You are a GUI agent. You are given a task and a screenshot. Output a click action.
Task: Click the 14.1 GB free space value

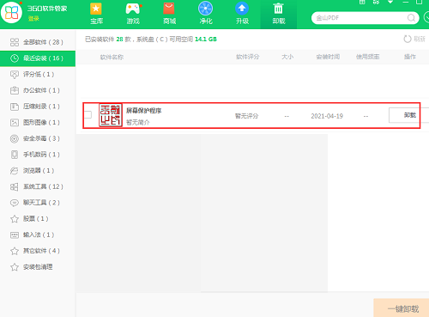pyautogui.click(x=206, y=40)
